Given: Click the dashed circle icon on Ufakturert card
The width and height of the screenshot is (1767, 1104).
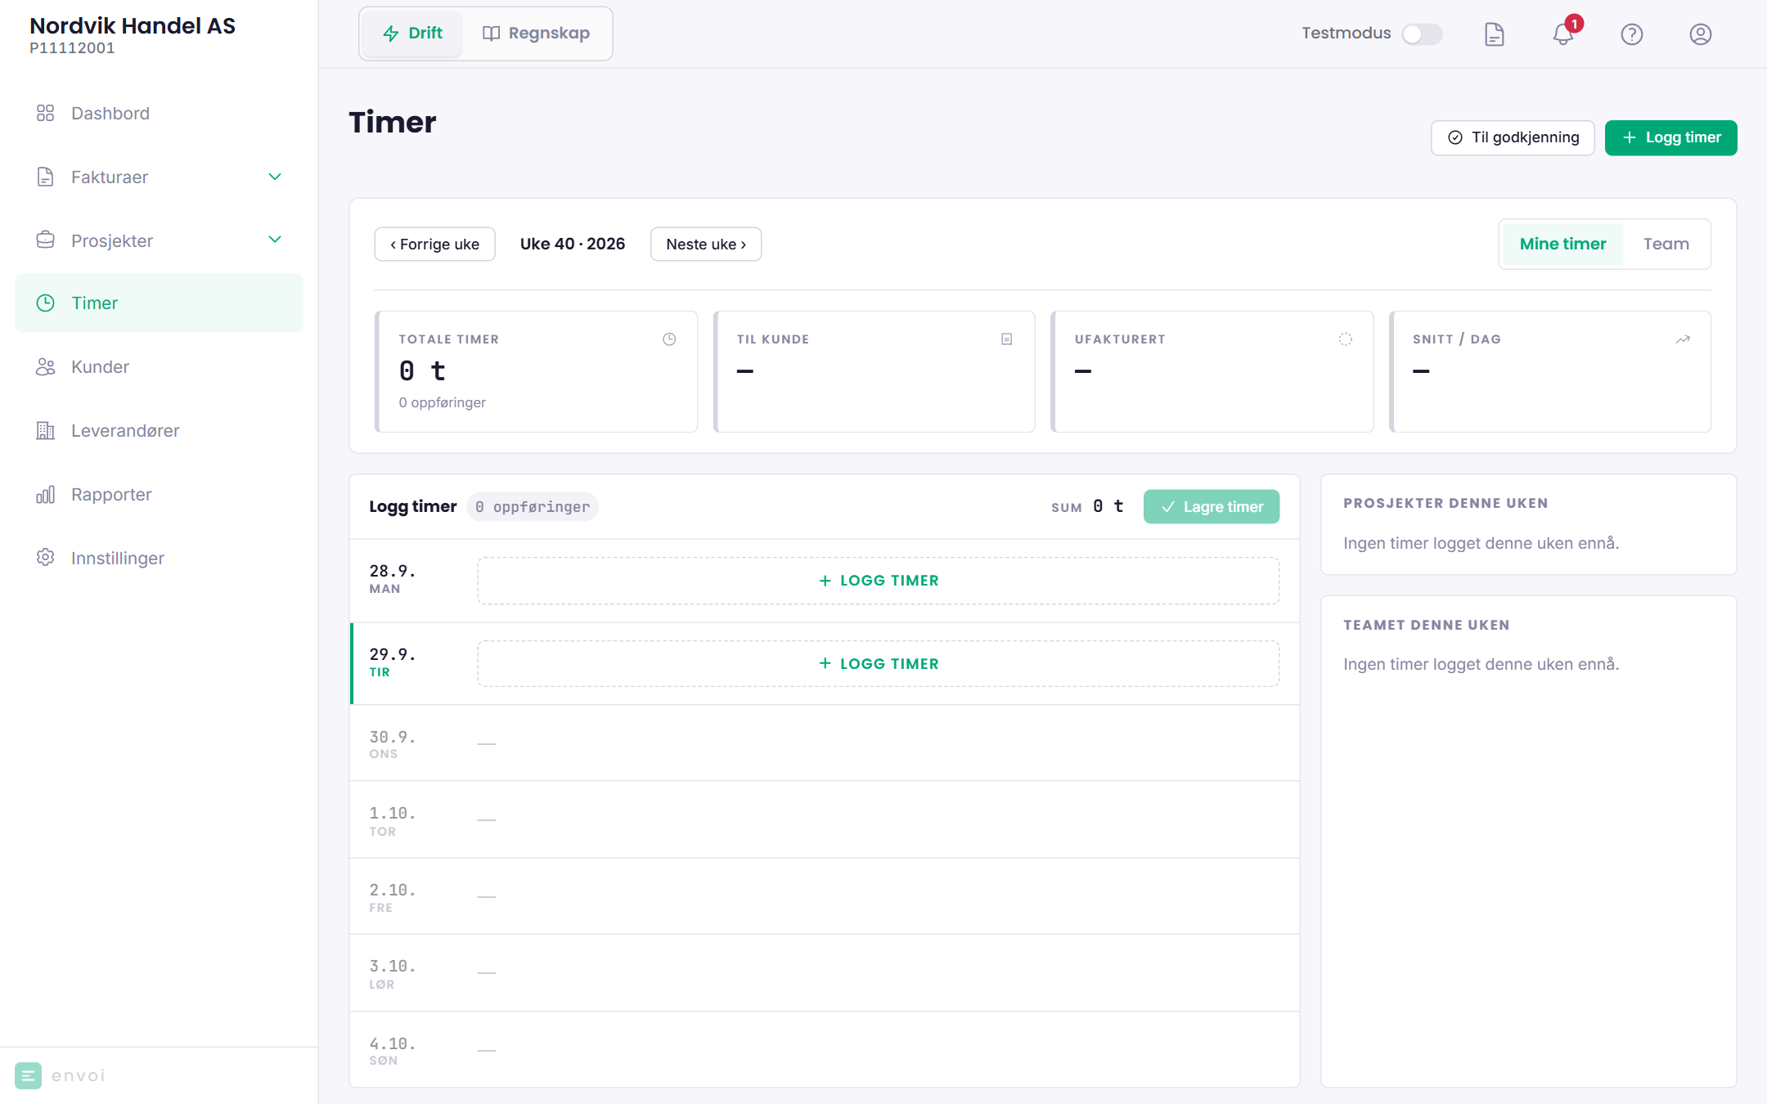Looking at the screenshot, I should [x=1345, y=339].
